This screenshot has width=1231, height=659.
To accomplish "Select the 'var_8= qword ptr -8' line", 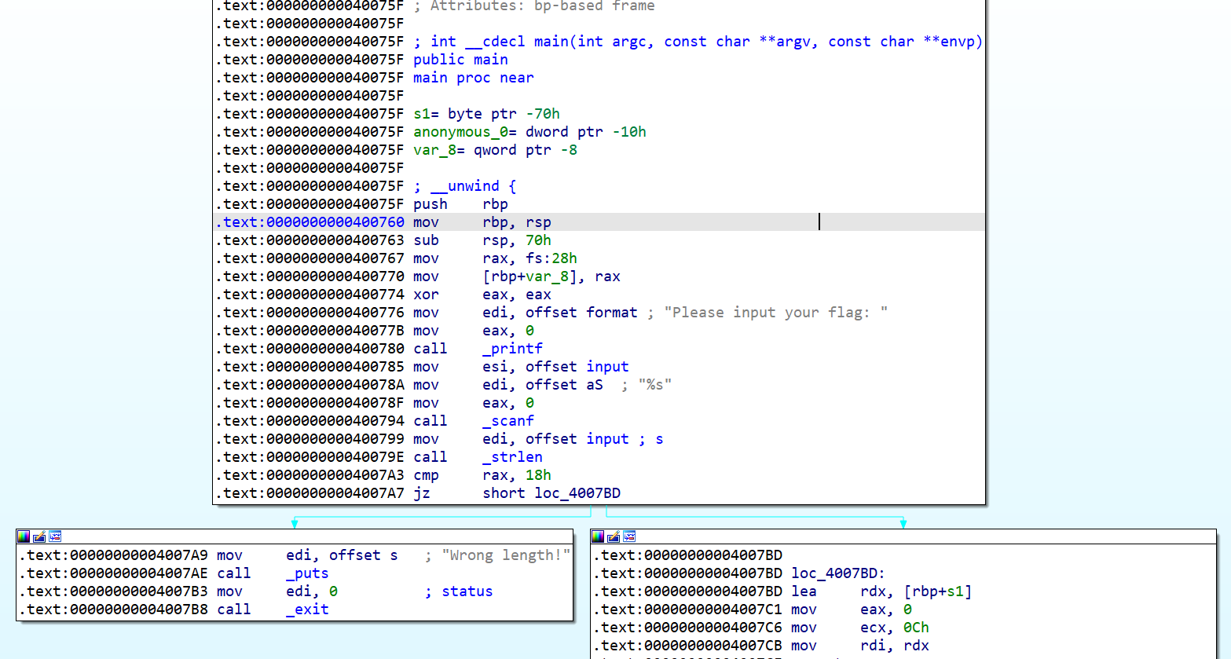I will (496, 150).
